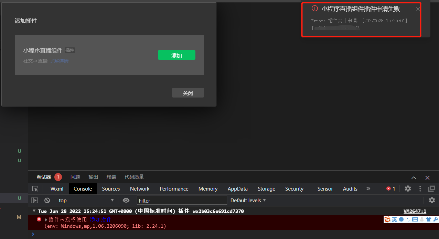Click the env: Windows,mp lib version line
Image resolution: width=439 pixels, height=239 pixels.
[x=105, y=226]
